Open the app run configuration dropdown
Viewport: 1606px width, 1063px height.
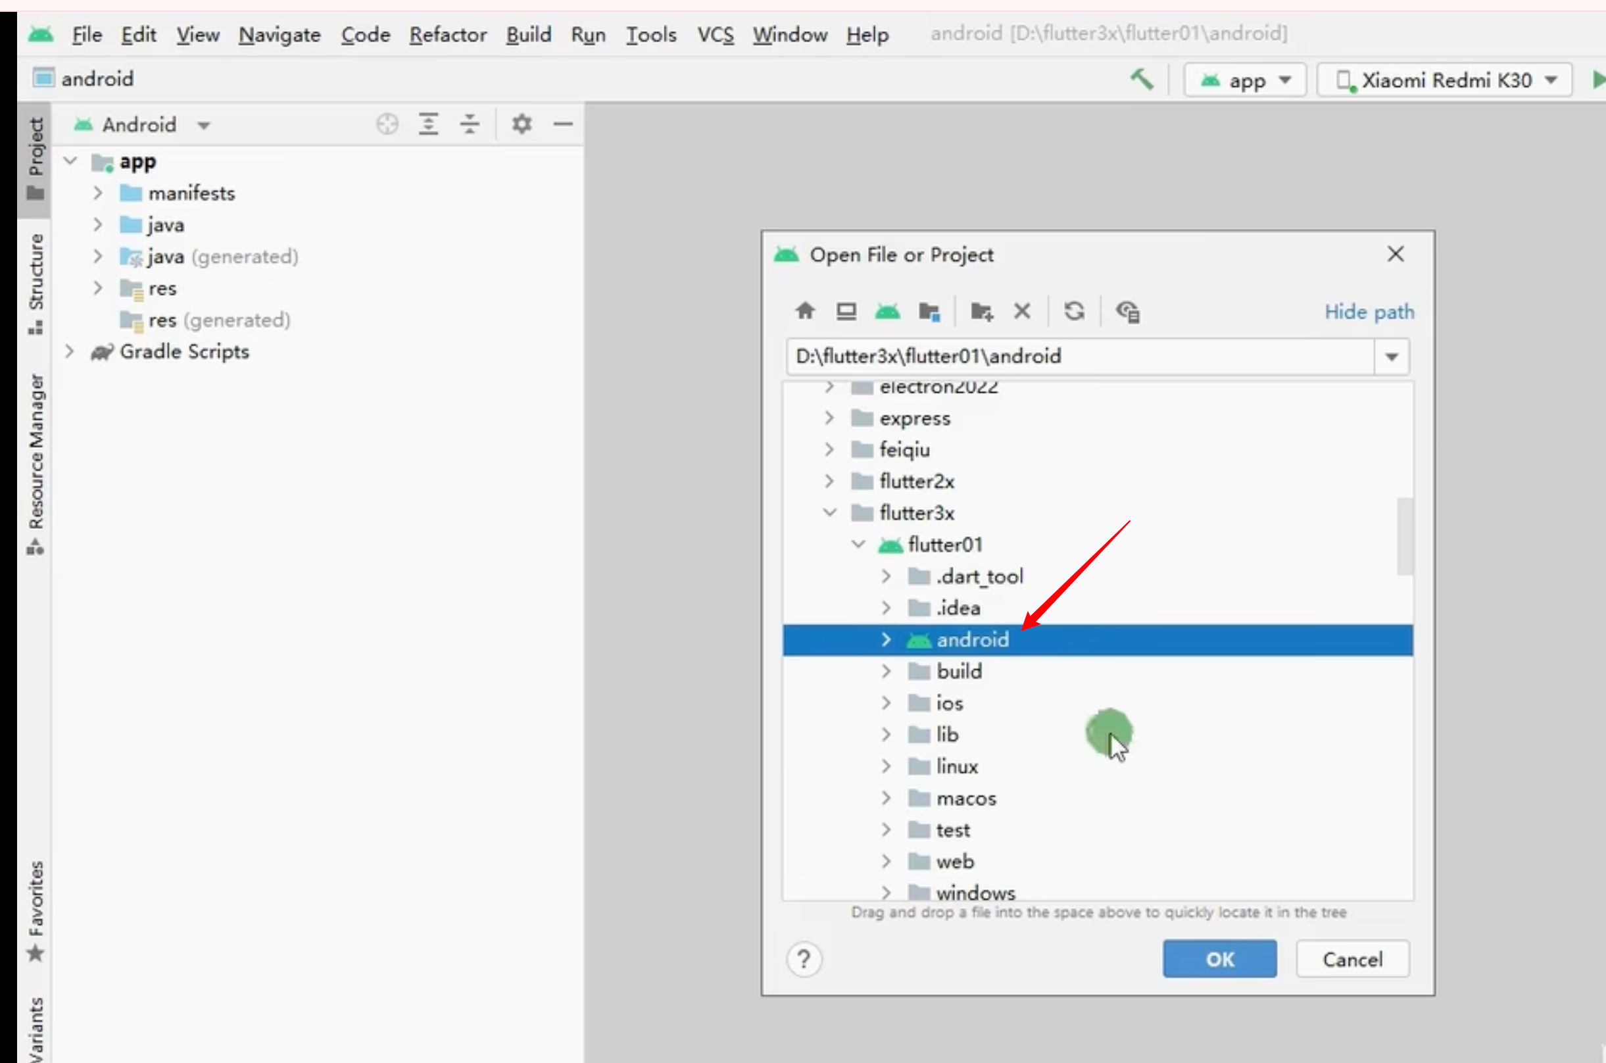1246,81
